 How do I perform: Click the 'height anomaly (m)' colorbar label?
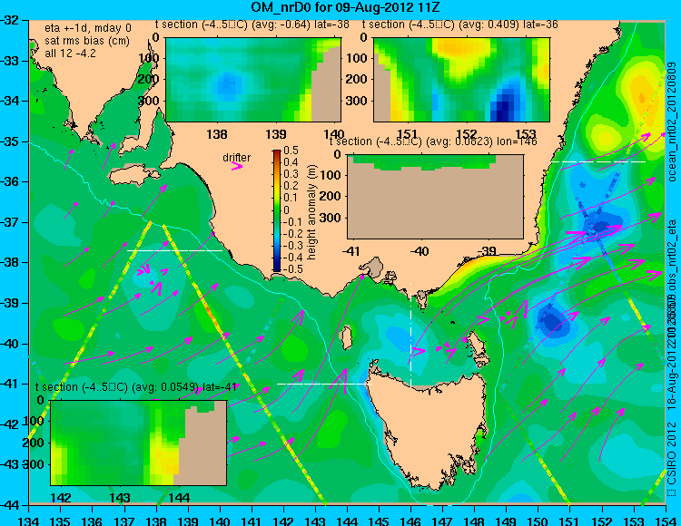pyautogui.click(x=311, y=212)
